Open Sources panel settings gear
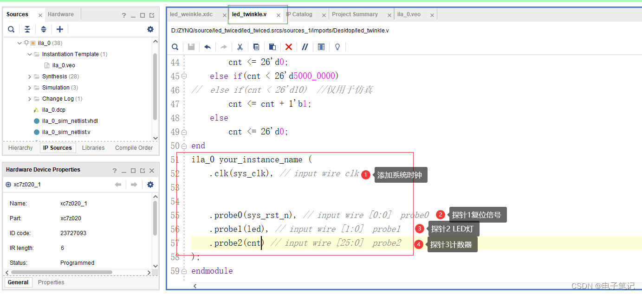Screen dimensions: 642x294 [x=150, y=29]
